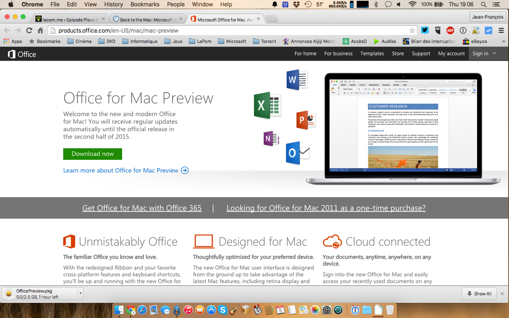Open Spotlight search in the menu bar
Screen dimensions: 509x318
click(x=484, y=4)
